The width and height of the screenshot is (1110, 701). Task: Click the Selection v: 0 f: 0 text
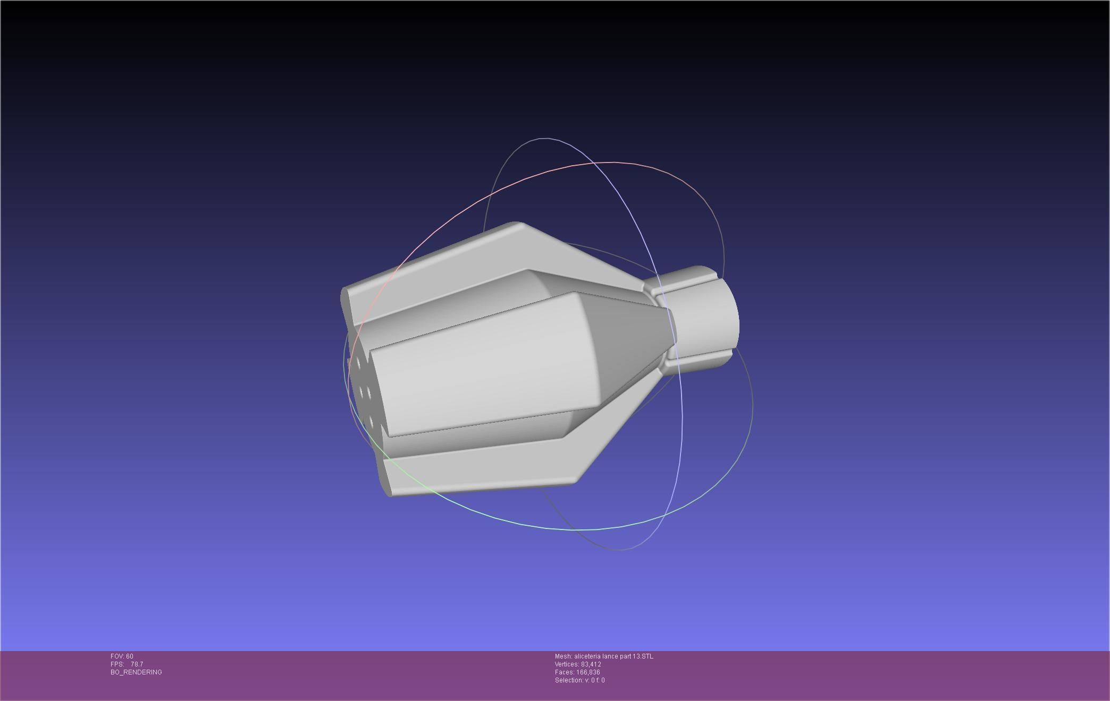coord(579,680)
